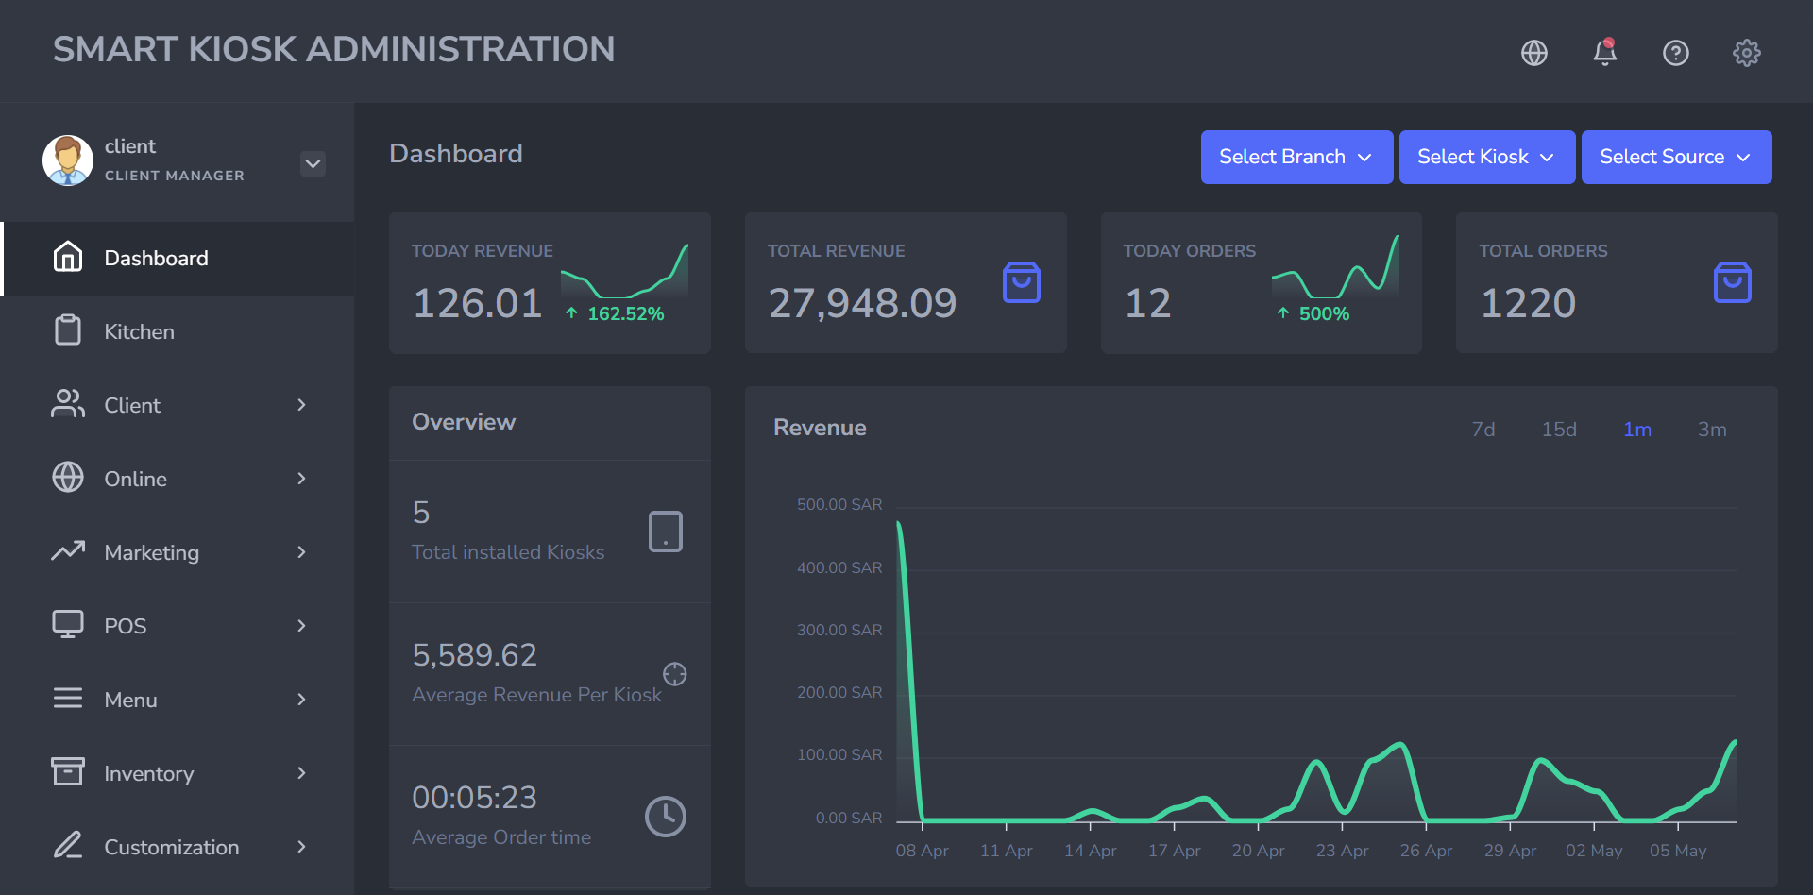Expand the POS submenu chevron

point(301,626)
